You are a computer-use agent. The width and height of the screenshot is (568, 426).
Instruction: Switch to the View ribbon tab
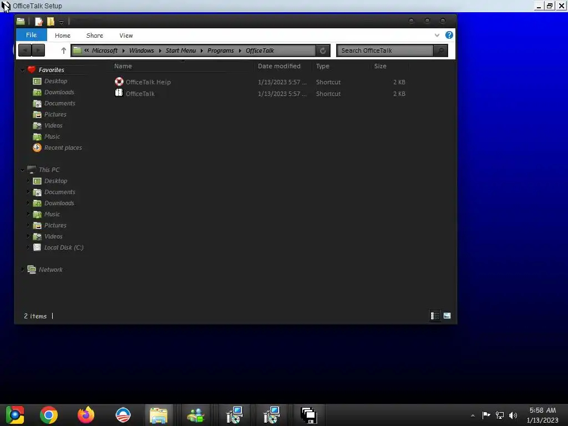point(126,35)
